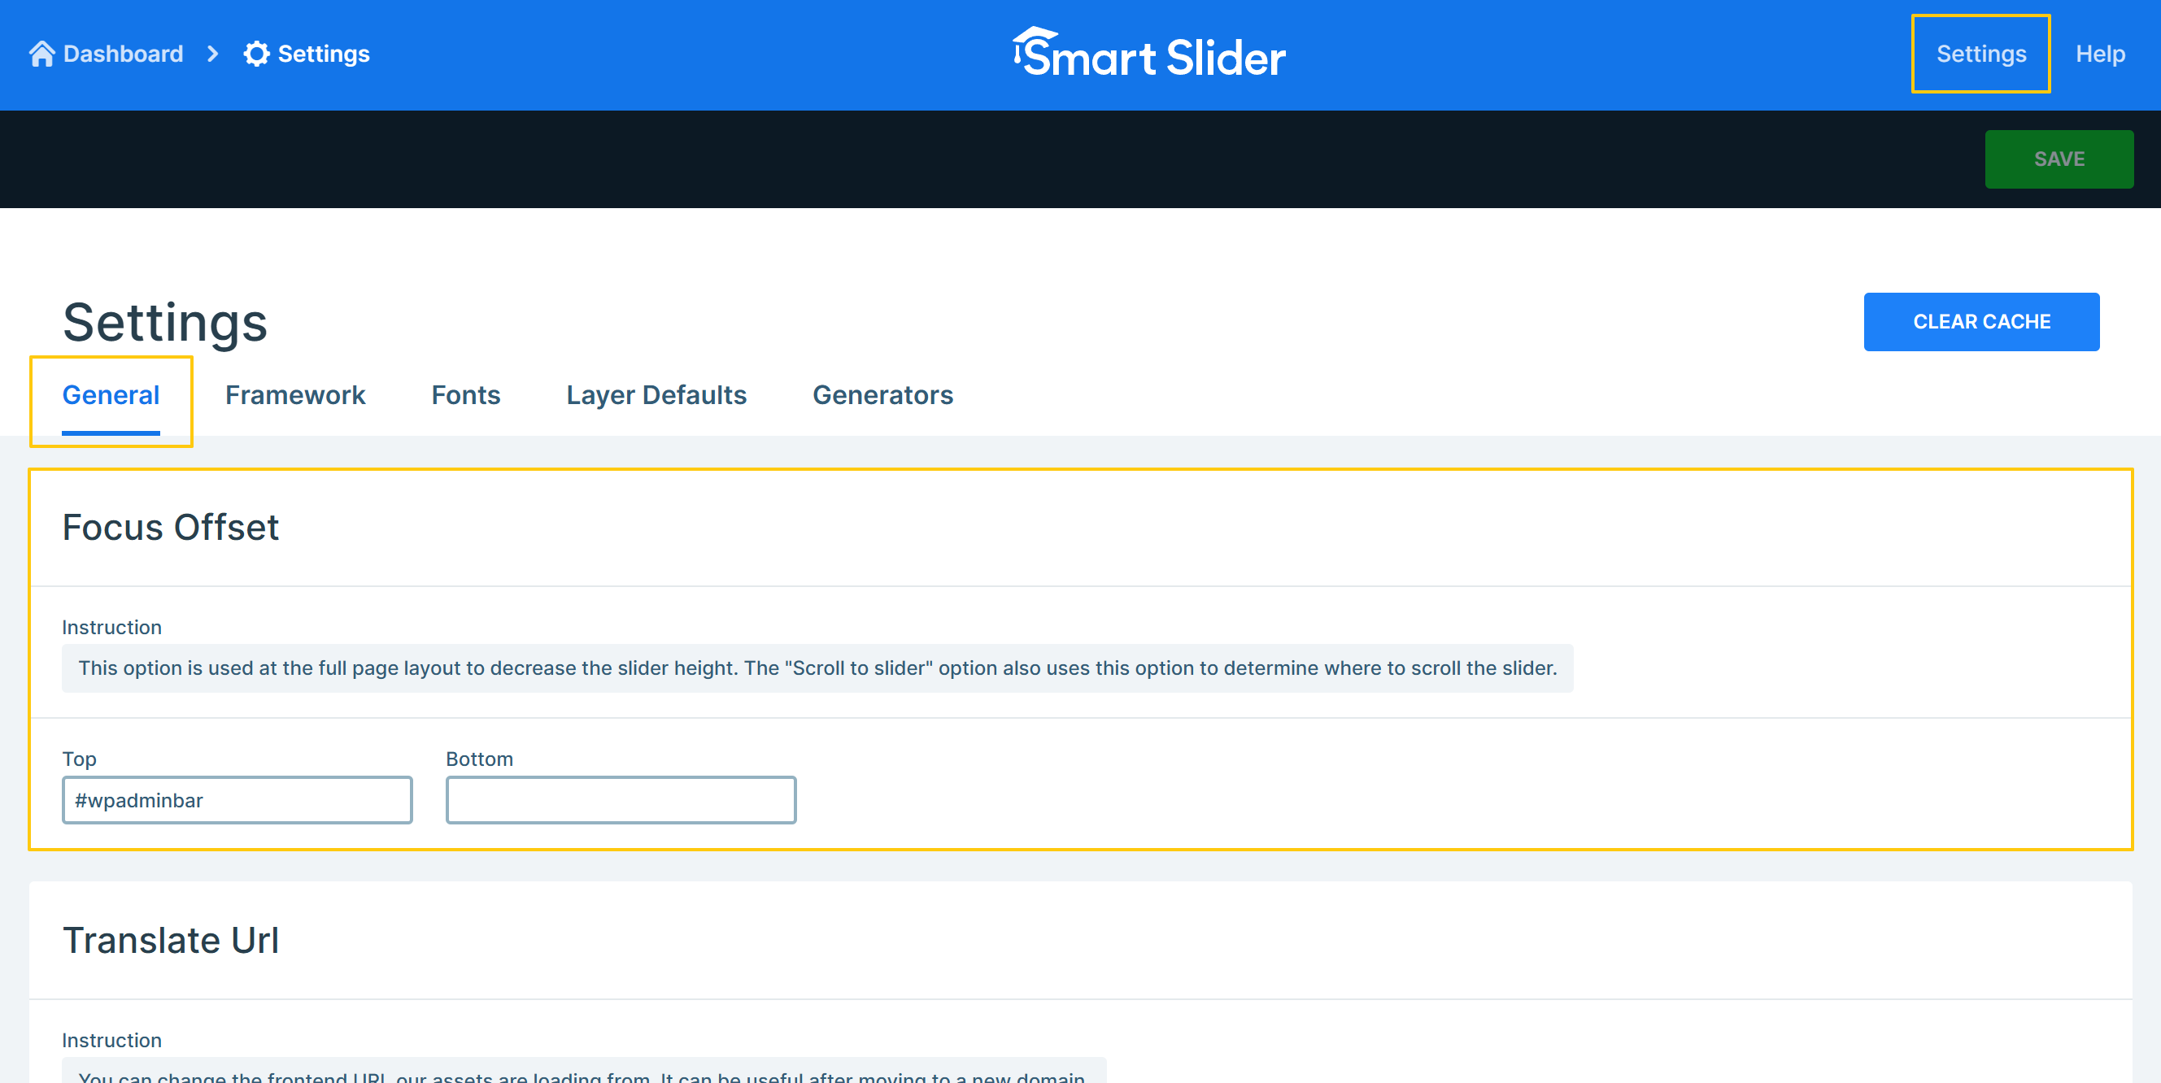This screenshot has width=2161, height=1083.
Task: Click Settings breadcrumb text
Action: [323, 54]
